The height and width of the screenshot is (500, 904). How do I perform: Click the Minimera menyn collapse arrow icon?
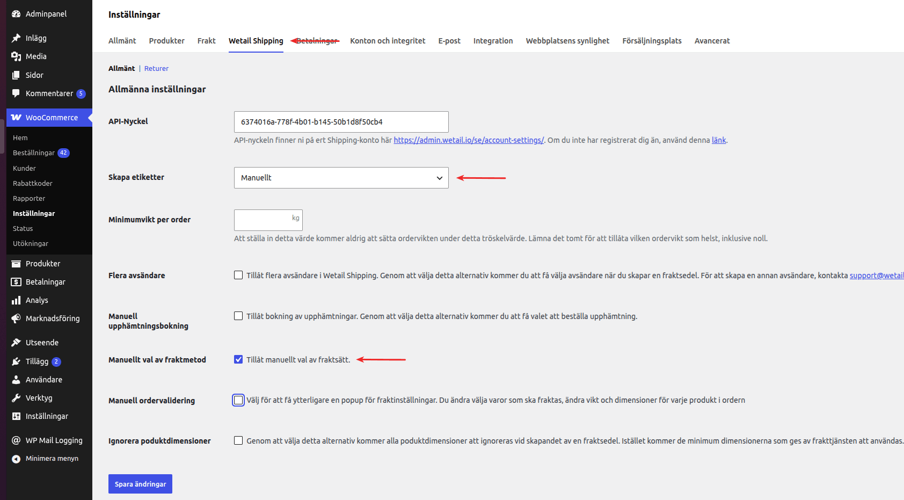(16, 459)
